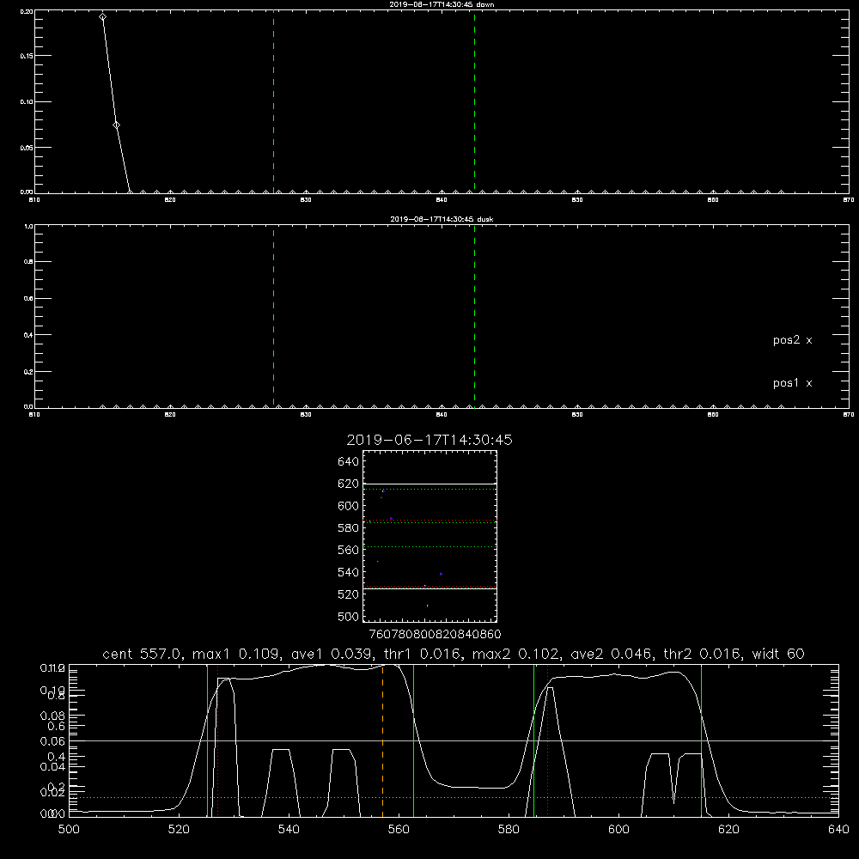
Task: Click the y-axis label '640' of the scatter plot
Action: (x=349, y=462)
